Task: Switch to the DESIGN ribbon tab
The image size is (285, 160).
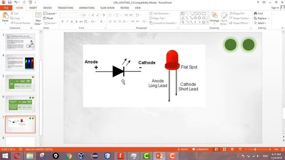Action: point(47,8)
